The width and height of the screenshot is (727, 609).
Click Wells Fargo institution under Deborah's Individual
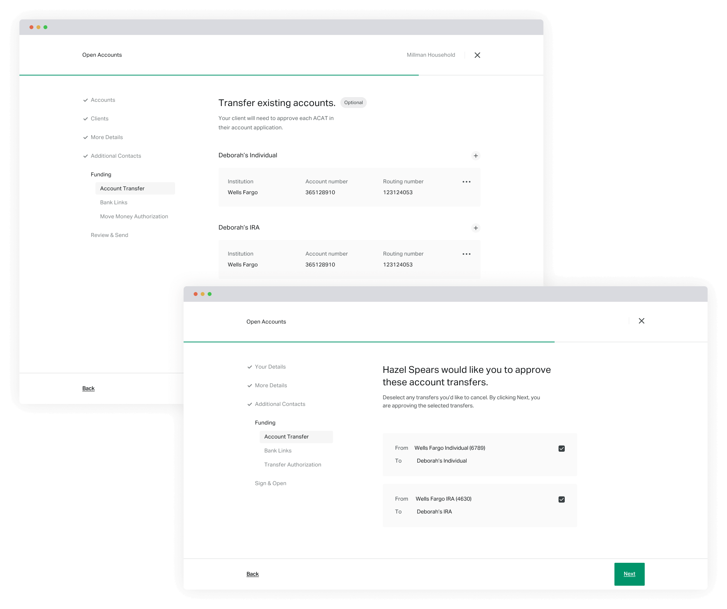[x=243, y=192]
